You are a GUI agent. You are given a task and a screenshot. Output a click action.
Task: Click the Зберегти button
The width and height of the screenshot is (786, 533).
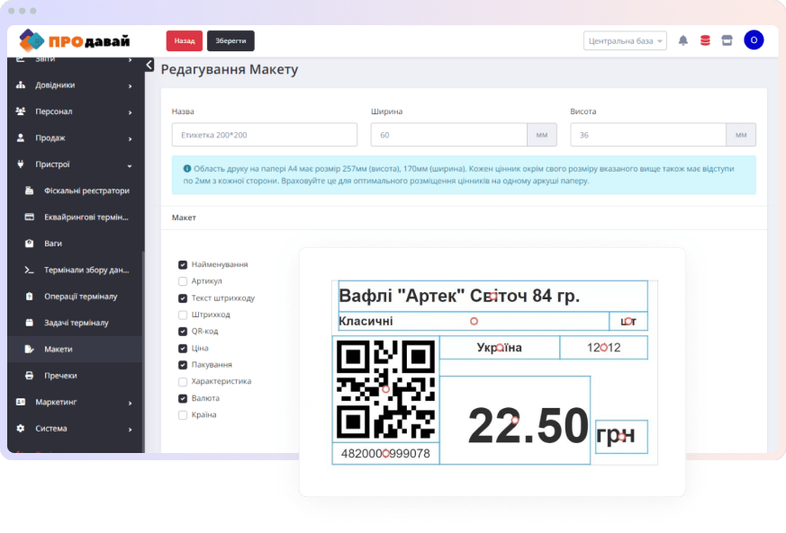pyautogui.click(x=230, y=40)
